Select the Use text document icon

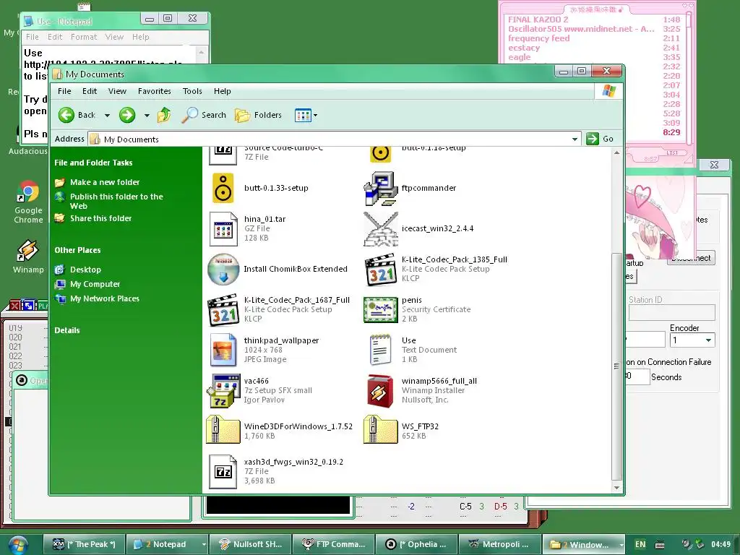pos(380,350)
